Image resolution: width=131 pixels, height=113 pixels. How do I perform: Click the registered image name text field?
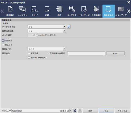(86, 53)
